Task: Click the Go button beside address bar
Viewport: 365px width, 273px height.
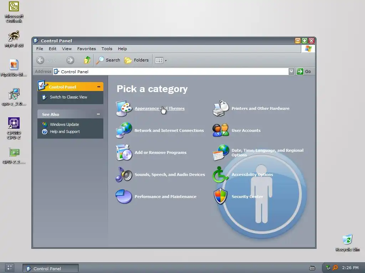Action: pyautogui.click(x=304, y=71)
